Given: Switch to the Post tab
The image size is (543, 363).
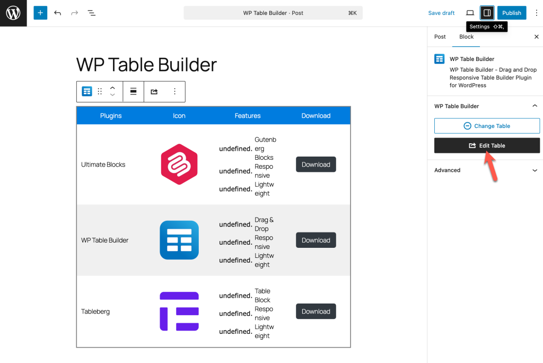Looking at the screenshot, I should click(440, 37).
